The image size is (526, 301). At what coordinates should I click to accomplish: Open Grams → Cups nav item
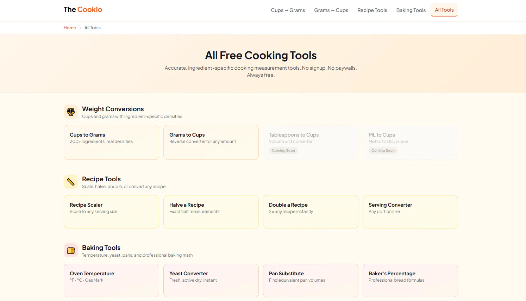click(331, 10)
